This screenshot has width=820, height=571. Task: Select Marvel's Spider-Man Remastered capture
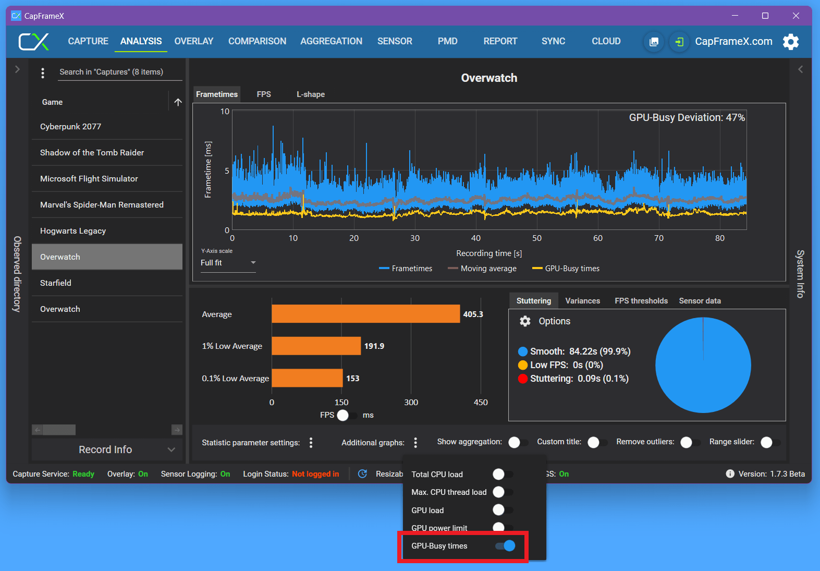pyautogui.click(x=107, y=205)
